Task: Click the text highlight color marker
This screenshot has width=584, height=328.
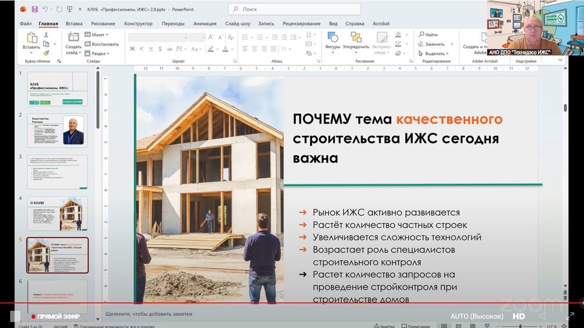Action: coord(211,49)
